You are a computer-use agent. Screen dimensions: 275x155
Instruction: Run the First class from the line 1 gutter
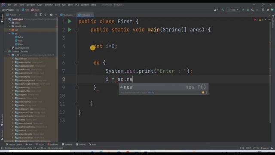tap(70, 22)
